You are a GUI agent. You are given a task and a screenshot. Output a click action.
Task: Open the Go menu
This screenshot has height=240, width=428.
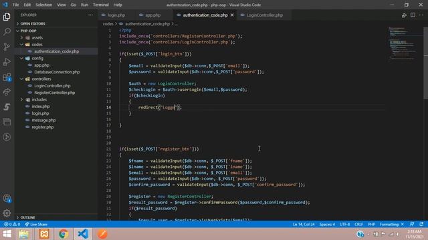point(73,5)
